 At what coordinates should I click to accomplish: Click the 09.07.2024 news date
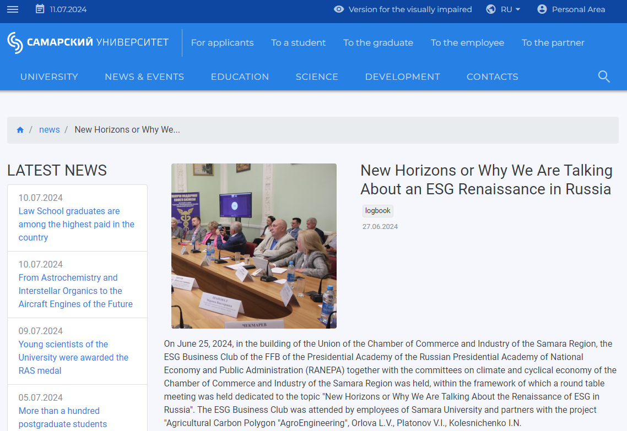[40, 331]
